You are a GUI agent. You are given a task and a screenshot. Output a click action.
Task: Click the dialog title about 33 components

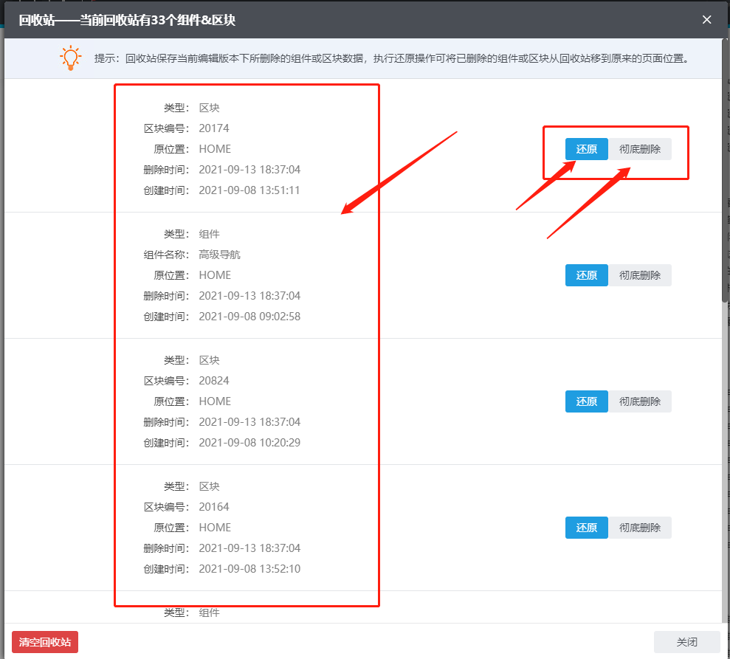(x=127, y=20)
